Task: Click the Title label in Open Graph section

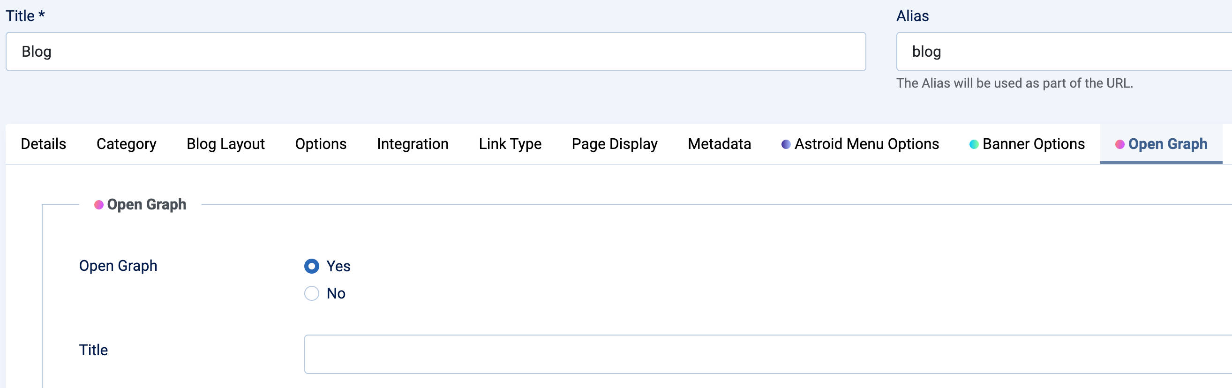Action: click(93, 350)
